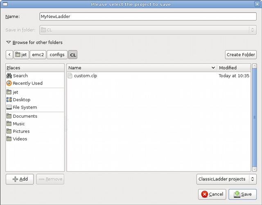Click the Search binoculars icon in Places
Image resolution: width=262 pixels, height=205 pixels.
9,76
